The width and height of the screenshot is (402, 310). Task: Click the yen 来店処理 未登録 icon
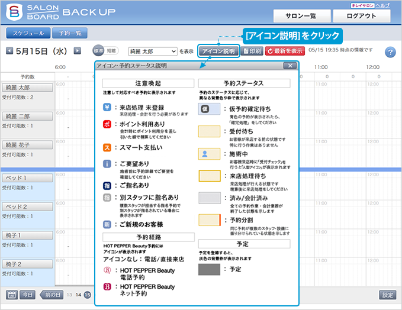pyautogui.click(x=107, y=107)
